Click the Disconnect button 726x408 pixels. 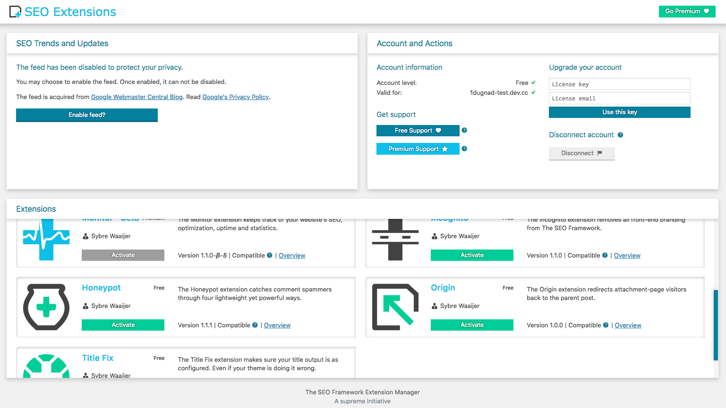582,154
